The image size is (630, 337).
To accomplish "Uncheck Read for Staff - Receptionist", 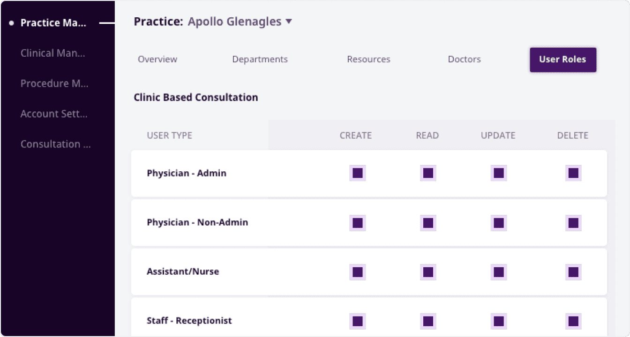I will pos(428,321).
